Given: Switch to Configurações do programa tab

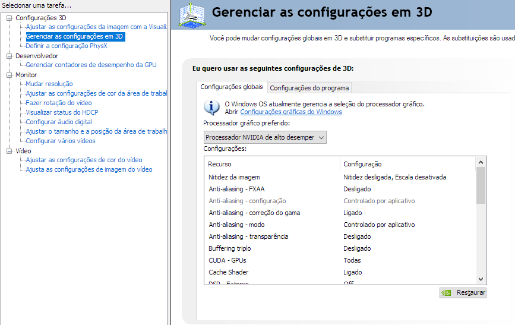Looking at the screenshot, I should click(309, 88).
